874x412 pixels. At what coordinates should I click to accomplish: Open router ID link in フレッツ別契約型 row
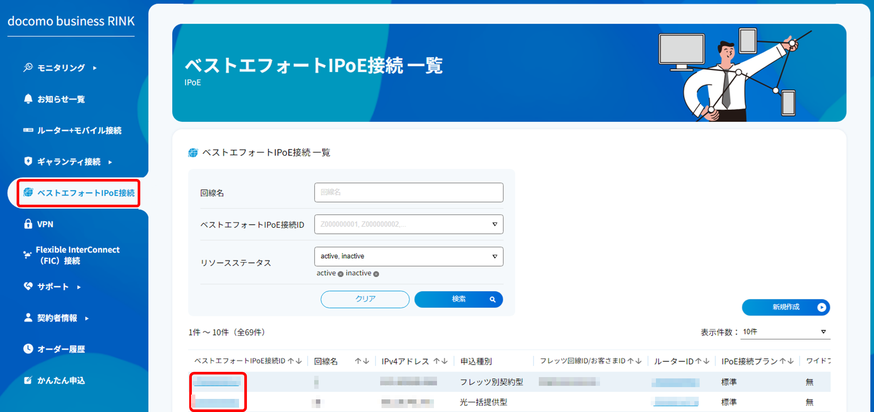coord(676,382)
